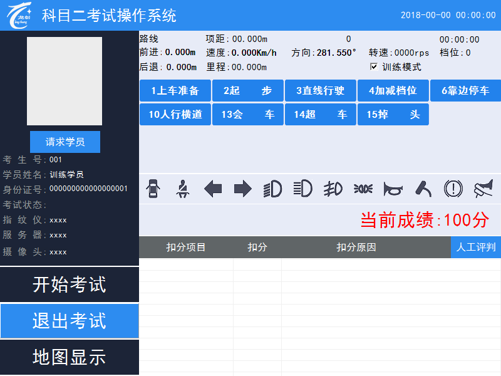Click the 开始考试 button

[70, 285]
